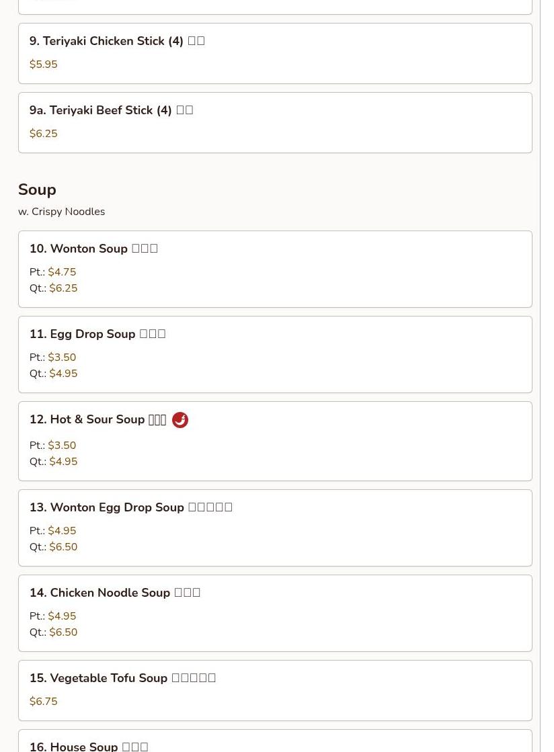This screenshot has width=554, height=752.
Task: Click Chicken Noodle Soup pint $4.95
Action: [x=62, y=616]
